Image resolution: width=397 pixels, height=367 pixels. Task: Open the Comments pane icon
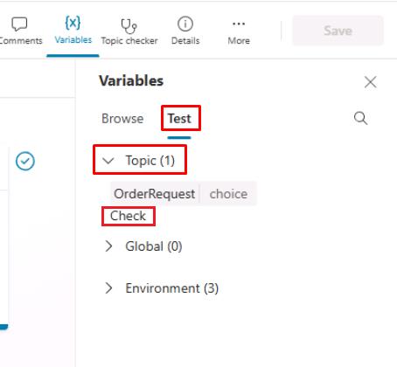point(19,24)
